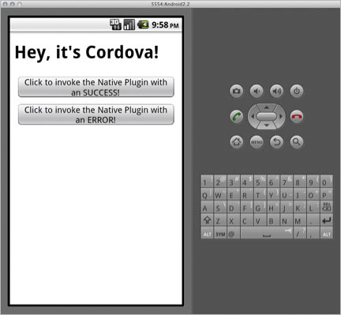Click the D-pad up arrow
This screenshot has width=341, height=315.
click(267, 107)
